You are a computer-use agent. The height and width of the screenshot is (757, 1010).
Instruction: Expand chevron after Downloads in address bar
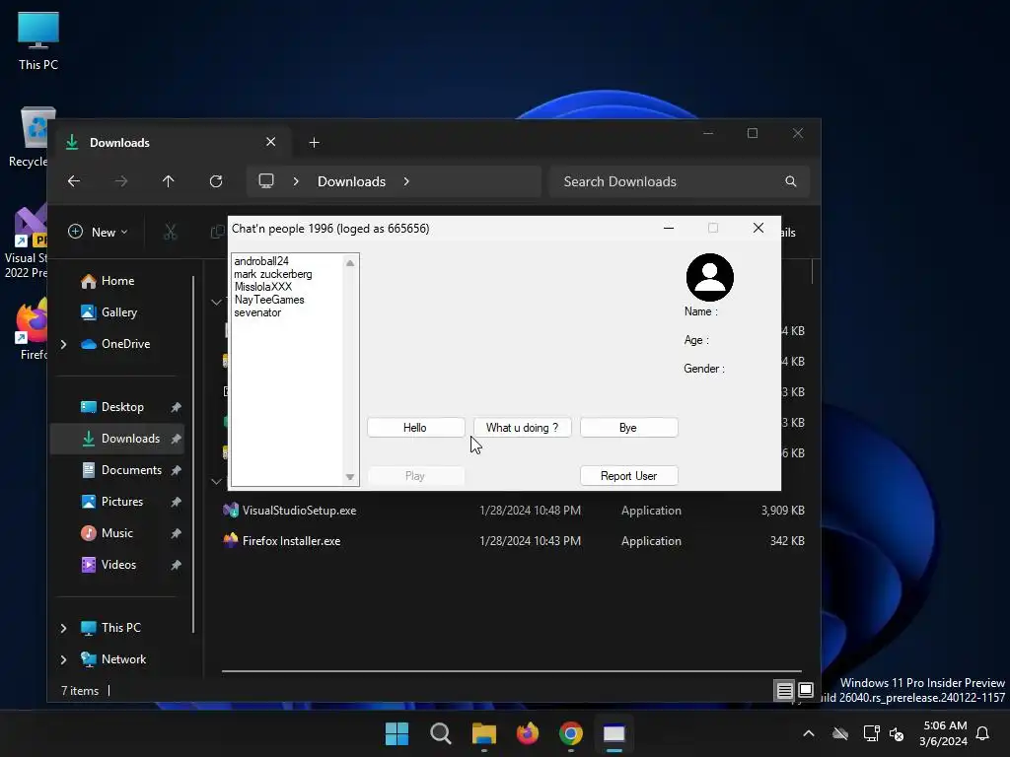[x=406, y=181]
